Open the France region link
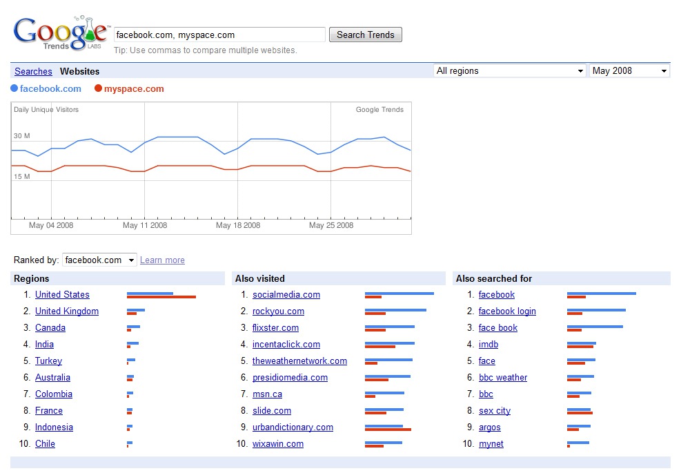Viewport: 681px width, 471px height. (48, 410)
